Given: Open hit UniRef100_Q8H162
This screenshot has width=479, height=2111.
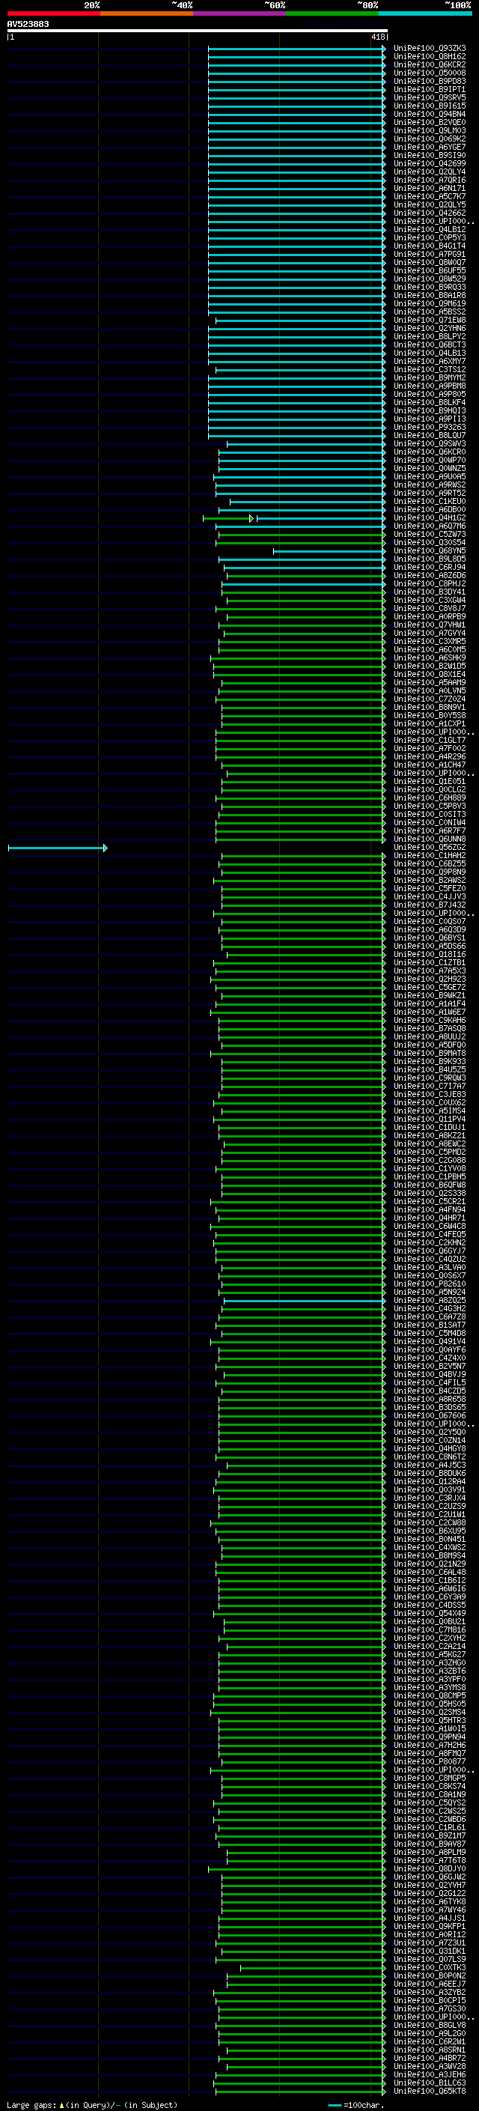Looking at the screenshot, I should [430, 57].
